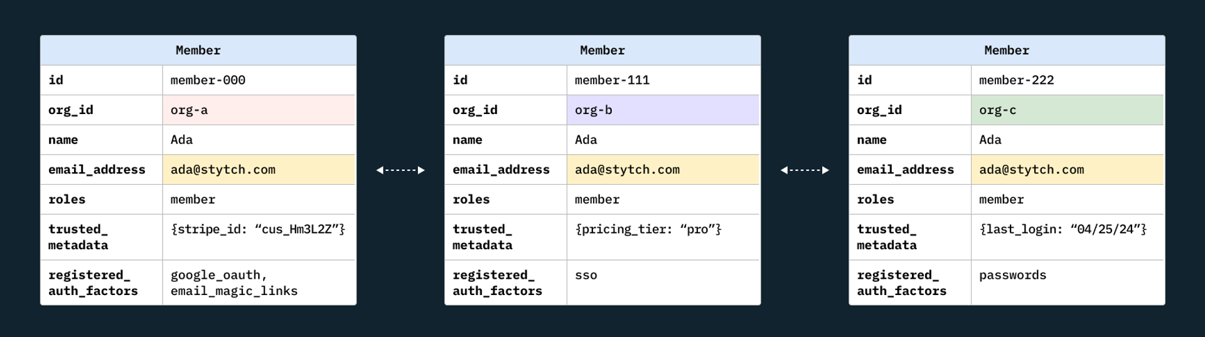Image resolution: width=1205 pixels, height=337 pixels.
Task: Select the purple org-b cell
Action: (x=663, y=110)
